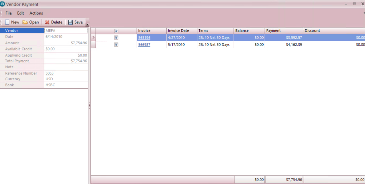Click the Save floppy disk icon
This screenshot has width=365, height=184.
pyautogui.click(x=70, y=22)
